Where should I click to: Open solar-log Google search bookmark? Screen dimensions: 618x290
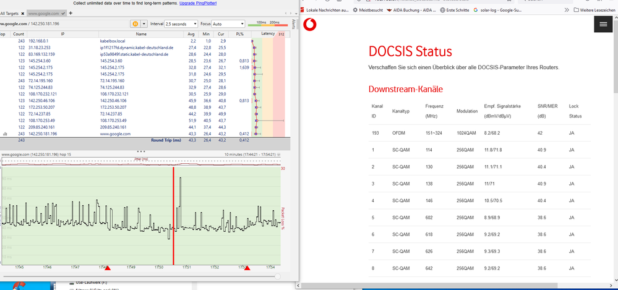tap(498, 10)
